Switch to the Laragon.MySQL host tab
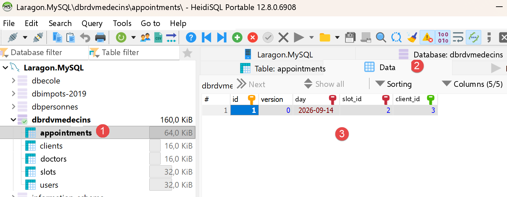This screenshot has width=507, height=197. point(279,54)
